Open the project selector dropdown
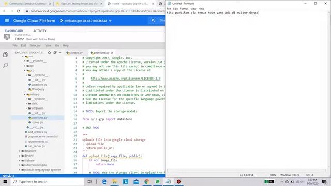 (85, 21)
